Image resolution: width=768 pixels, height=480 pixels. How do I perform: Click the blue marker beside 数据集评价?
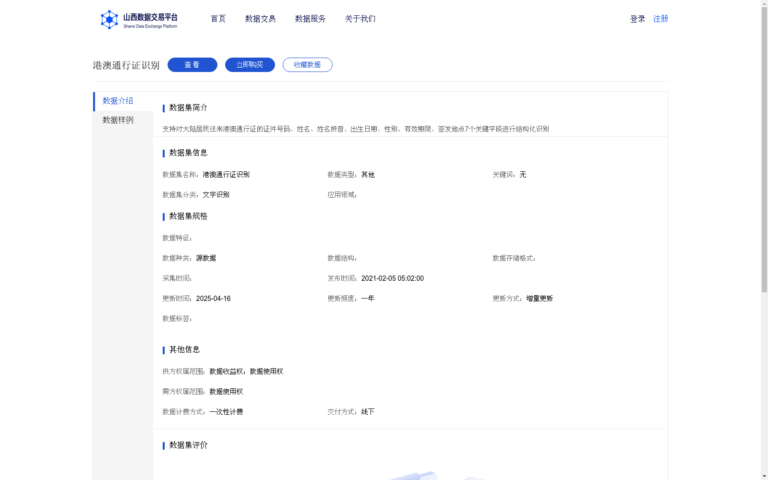pos(163,445)
